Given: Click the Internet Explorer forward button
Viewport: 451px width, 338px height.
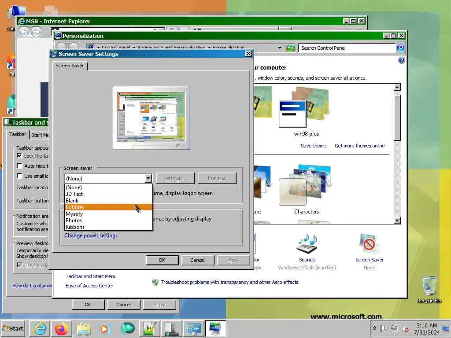Looking at the screenshot, I should [x=36, y=32].
